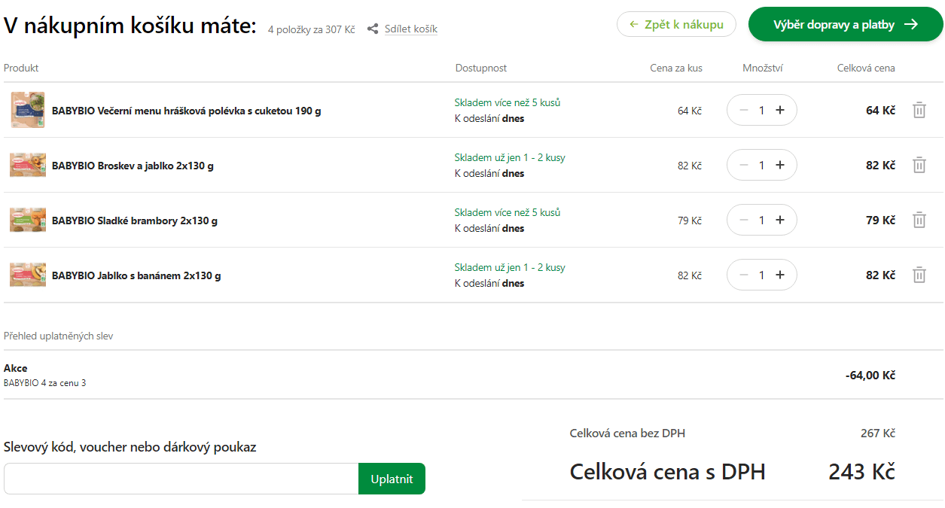Click the Množství column header
The image size is (945, 508).
[763, 68]
